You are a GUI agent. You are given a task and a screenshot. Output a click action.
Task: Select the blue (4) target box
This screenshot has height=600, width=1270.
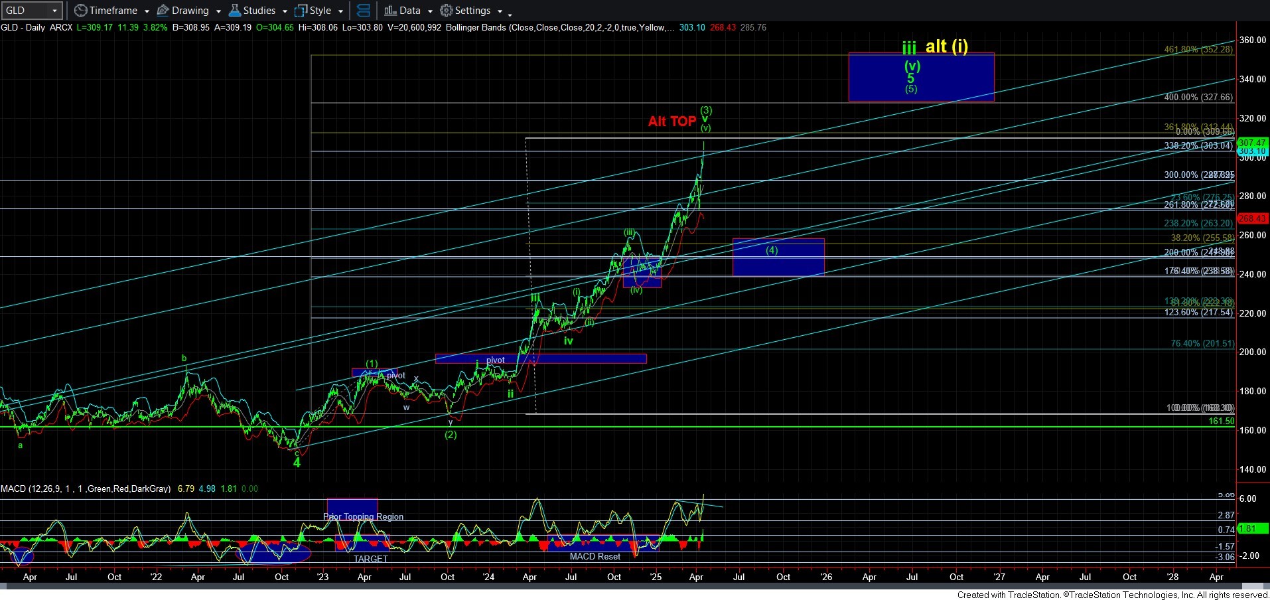coord(778,257)
